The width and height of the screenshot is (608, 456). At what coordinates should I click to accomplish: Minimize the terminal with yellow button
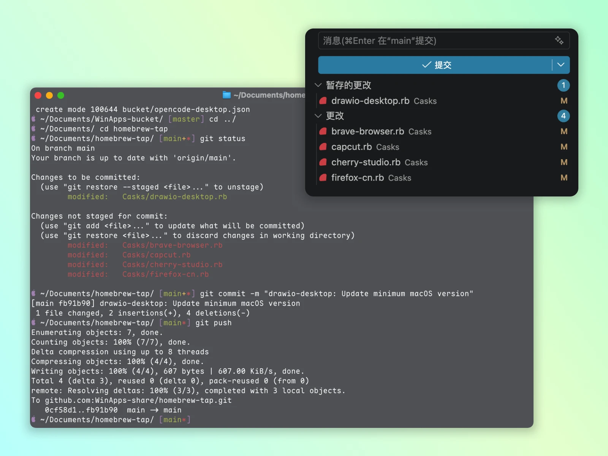(49, 95)
